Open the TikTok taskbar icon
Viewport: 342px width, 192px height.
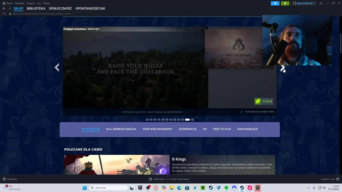[250, 188]
